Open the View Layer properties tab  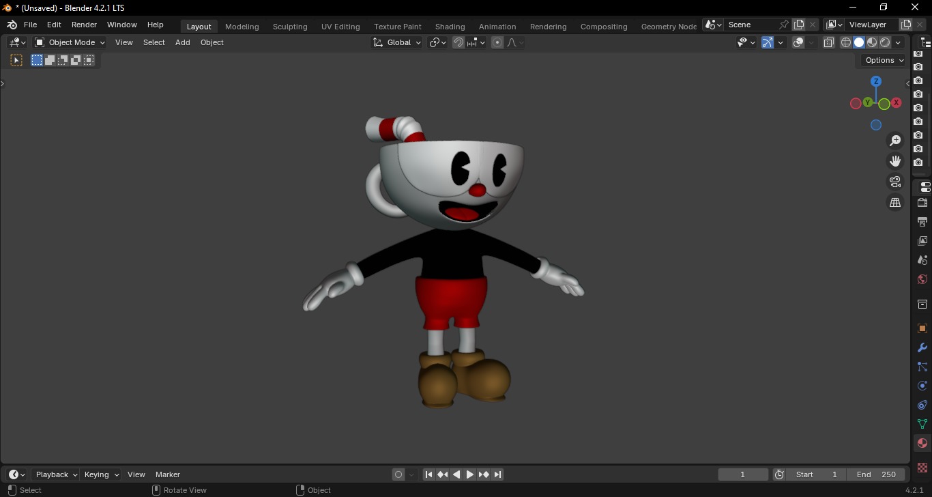(x=922, y=241)
